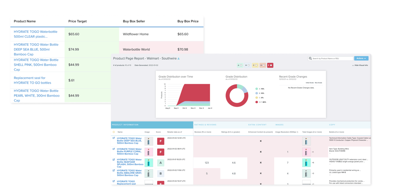This screenshot has height=194, width=416.
Task: Open PURPLE CORAL product link in report
Action: click(x=130, y=151)
